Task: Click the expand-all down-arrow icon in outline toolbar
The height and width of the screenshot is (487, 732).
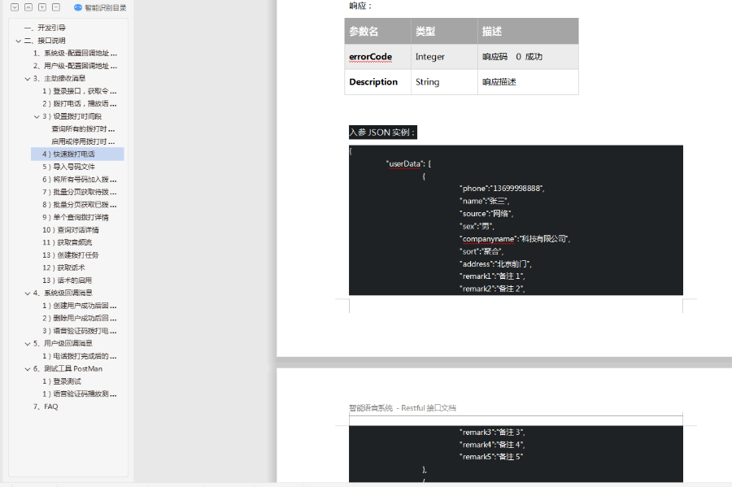Action: click(15, 7)
